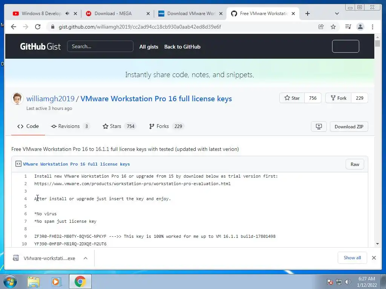This screenshot has height=289, width=386.
Task: Click the key ZF3R0-FHED2-M80TY-8QYGC-NPKYF
Action: coord(70,236)
